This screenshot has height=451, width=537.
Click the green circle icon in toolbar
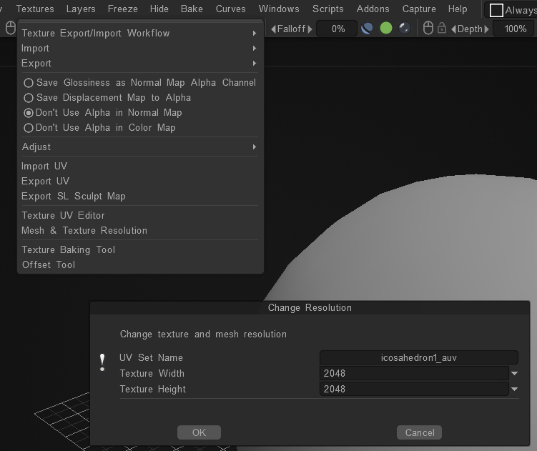386,29
